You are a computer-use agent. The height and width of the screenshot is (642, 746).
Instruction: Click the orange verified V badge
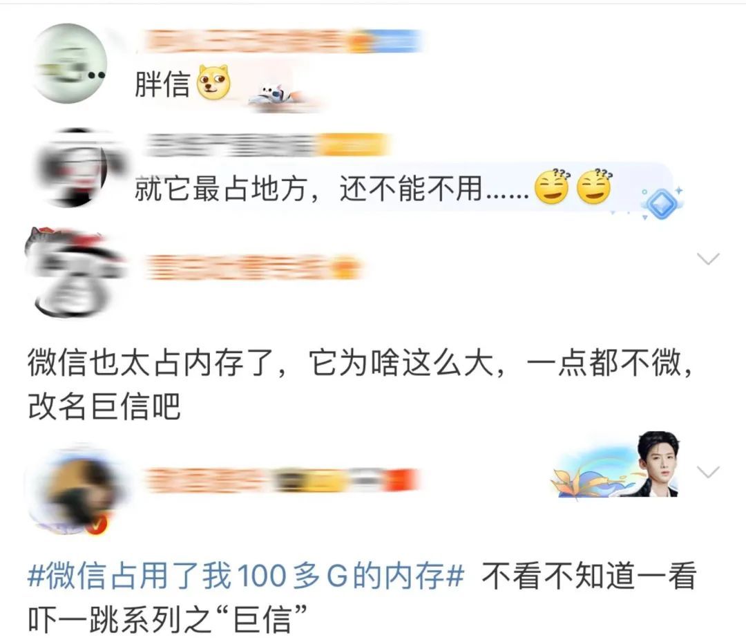click(98, 524)
